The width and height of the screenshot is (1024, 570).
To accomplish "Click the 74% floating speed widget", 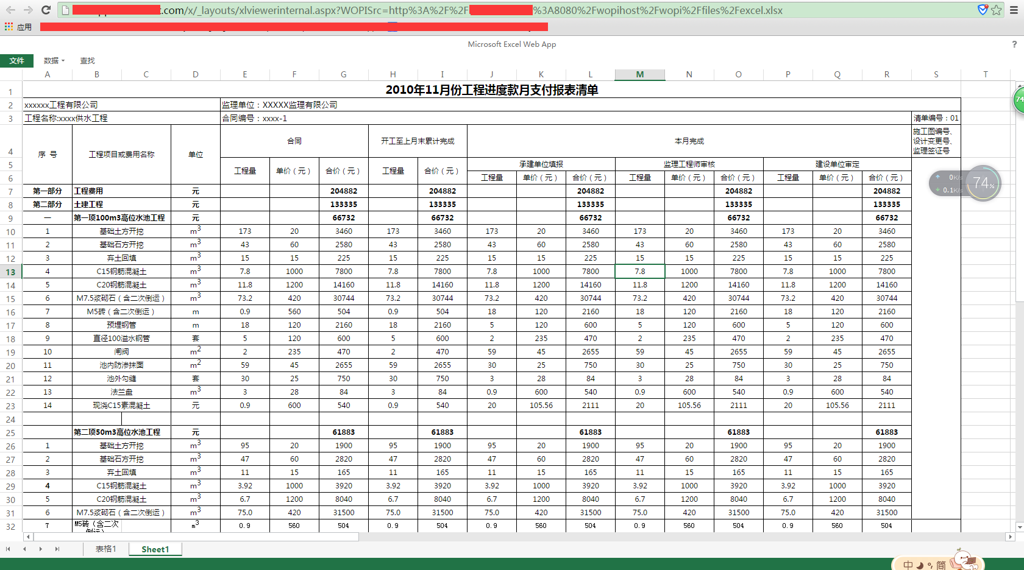I will [x=983, y=183].
